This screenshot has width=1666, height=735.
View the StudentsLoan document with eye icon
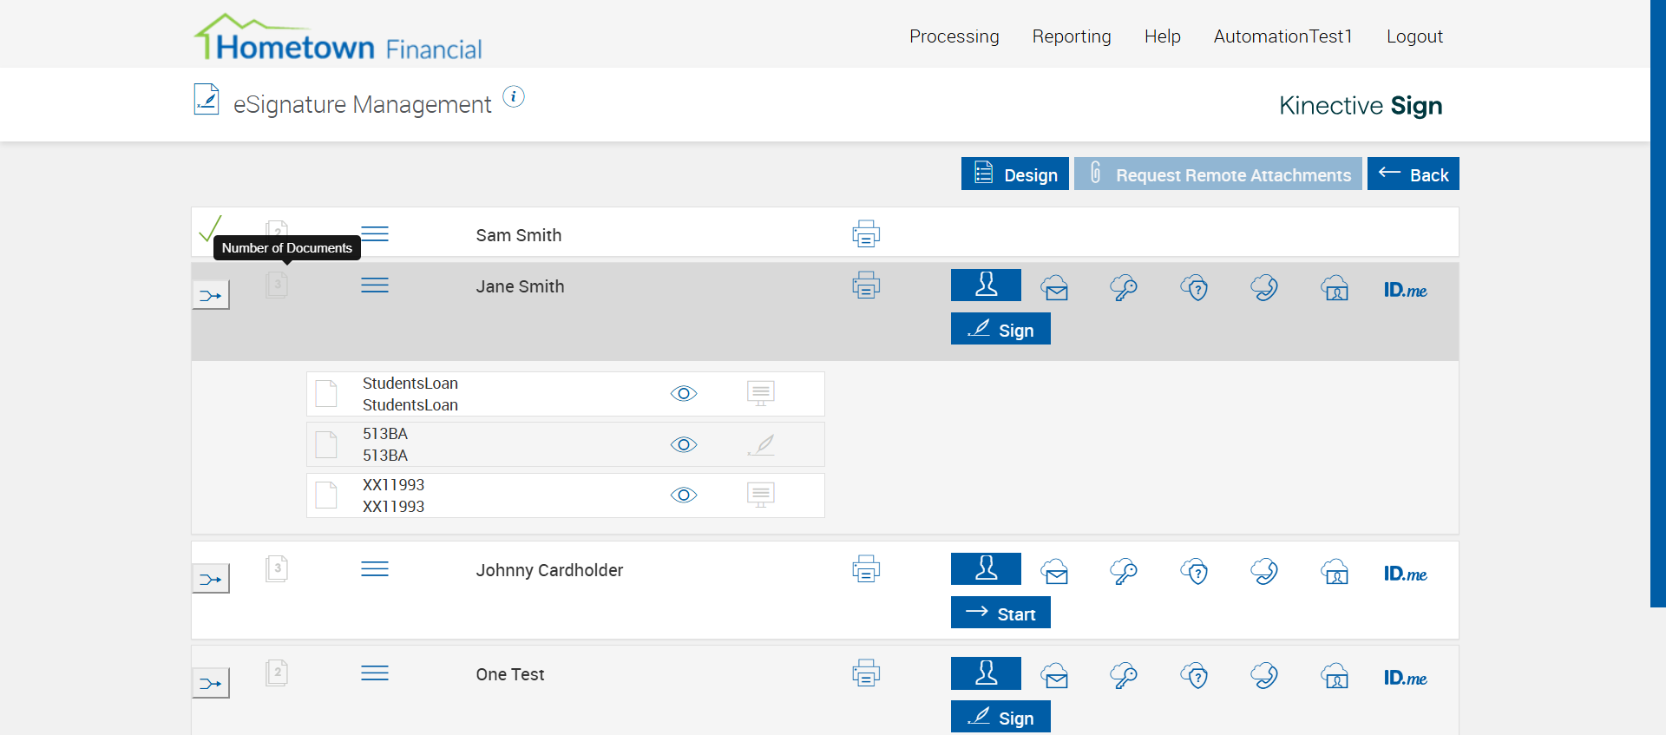[684, 394]
